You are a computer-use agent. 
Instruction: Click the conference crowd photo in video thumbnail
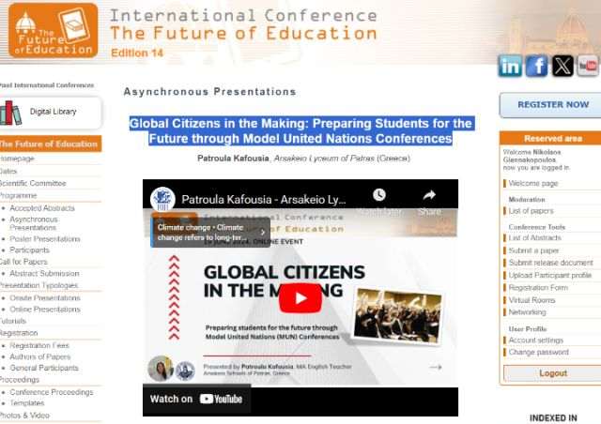[397, 315]
